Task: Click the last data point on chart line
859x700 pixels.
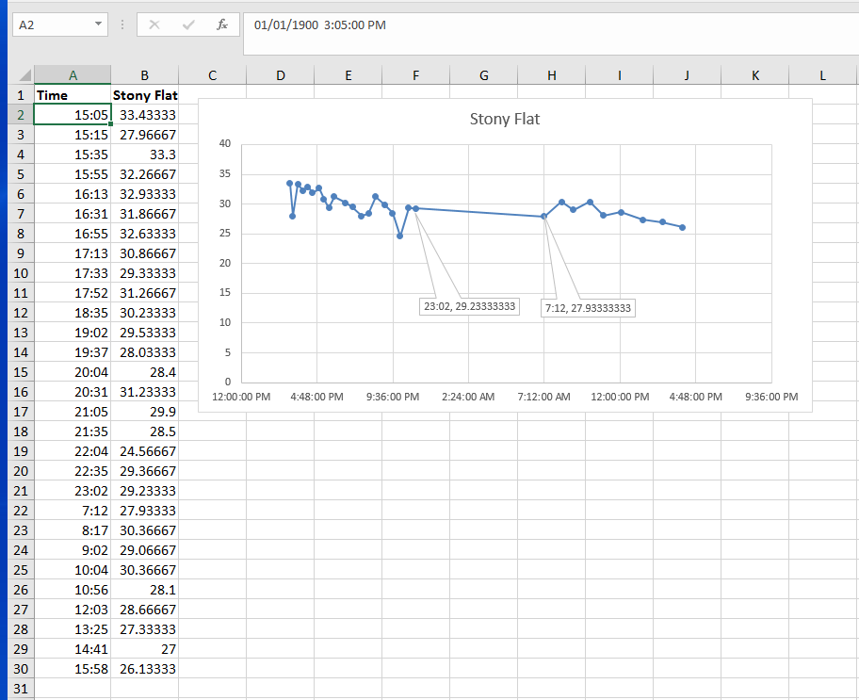Action: coord(683,227)
